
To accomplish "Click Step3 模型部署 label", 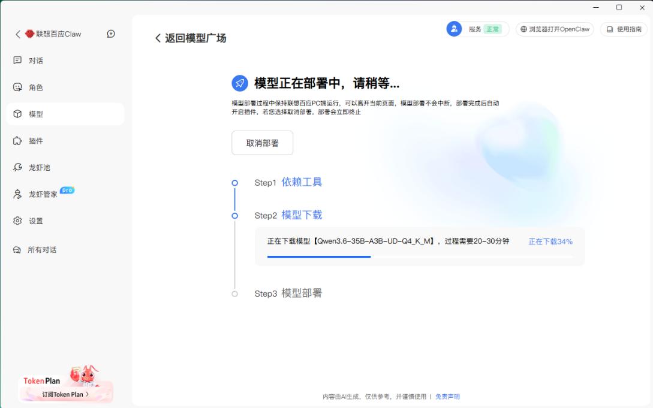I will coord(288,293).
